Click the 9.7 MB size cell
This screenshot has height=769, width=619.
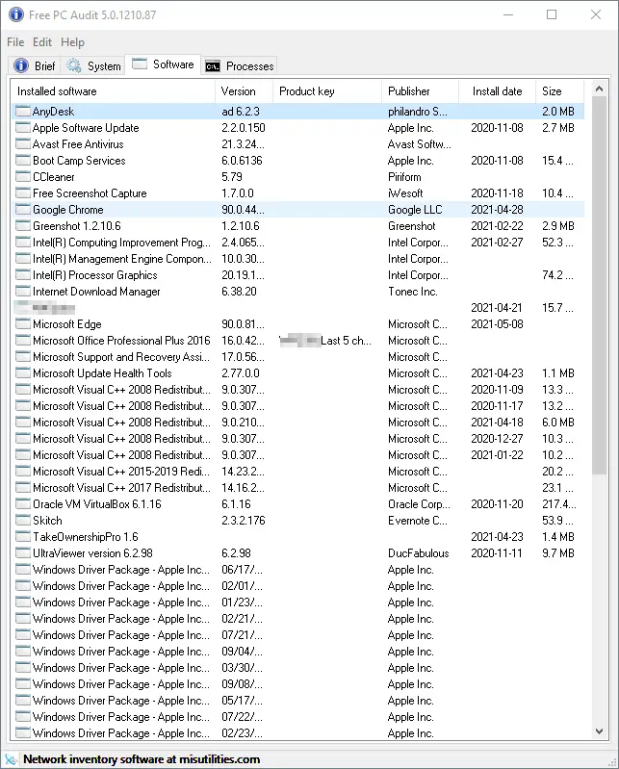coord(558,553)
